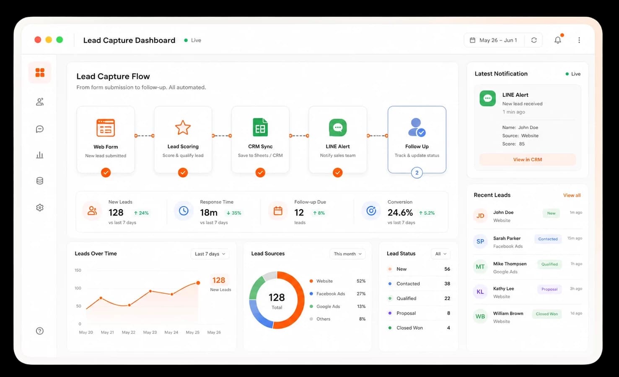
Task: Click the Proposal tag on Kathy Lee
Action: coord(549,289)
